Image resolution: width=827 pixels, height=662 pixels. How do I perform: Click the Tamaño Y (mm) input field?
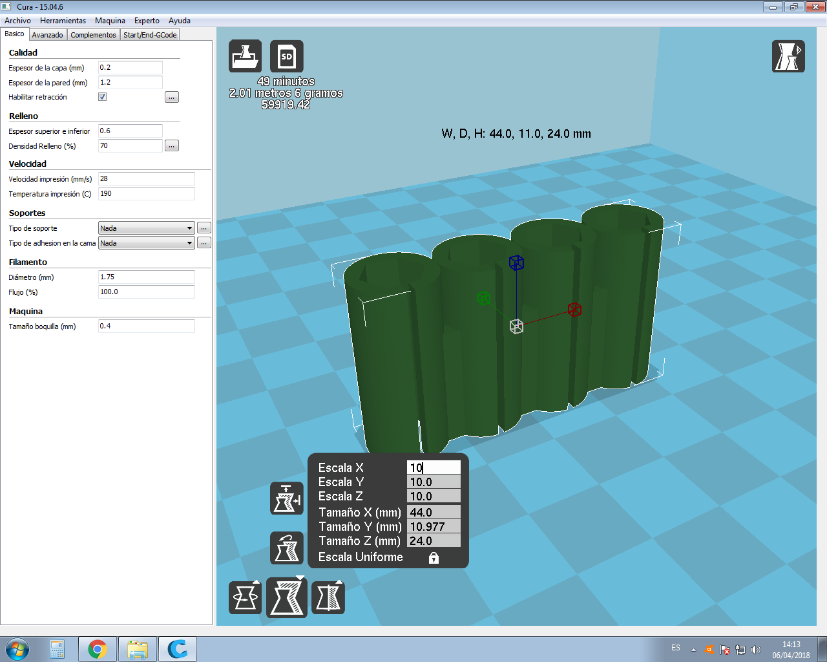pyautogui.click(x=434, y=526)
